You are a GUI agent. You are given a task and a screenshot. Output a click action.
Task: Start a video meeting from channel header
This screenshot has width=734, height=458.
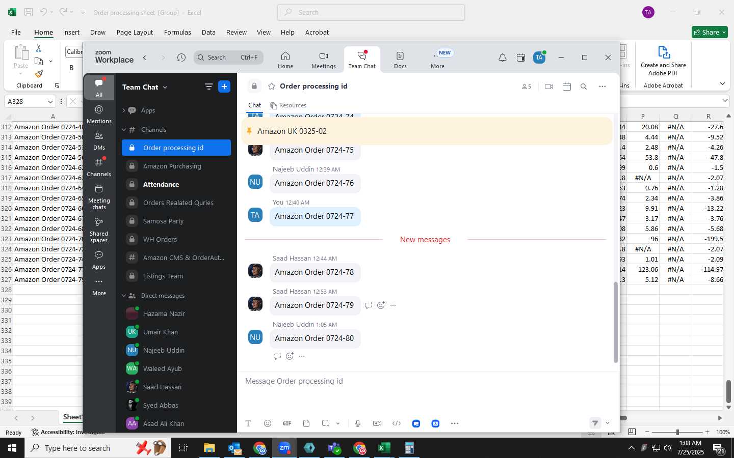tap(549, 87)
